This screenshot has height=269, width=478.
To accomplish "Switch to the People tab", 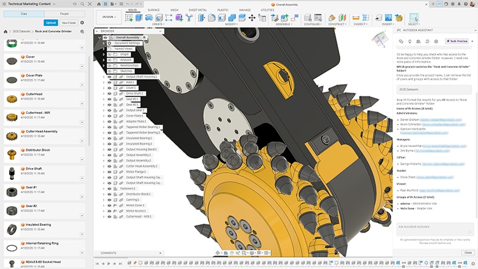I will click(x=64, y=14).
